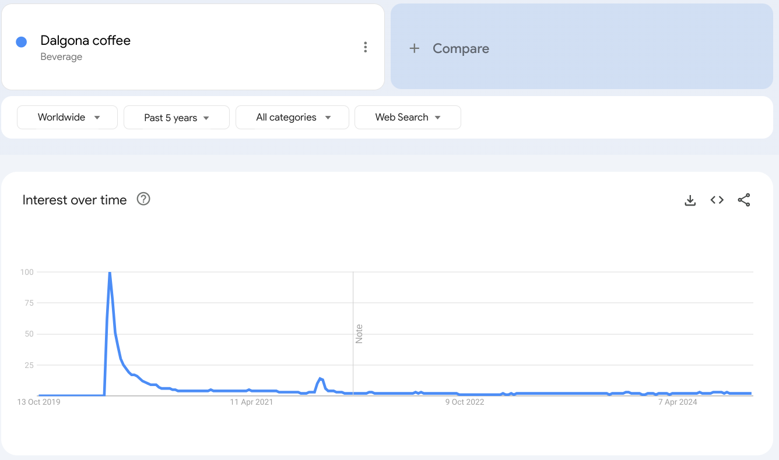
Task: Open the Web Search type dropdown
Action: [x=408, y=117]
